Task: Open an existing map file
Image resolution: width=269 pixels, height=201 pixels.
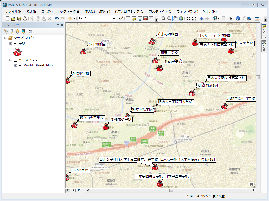Action: [x=13, y=19]
